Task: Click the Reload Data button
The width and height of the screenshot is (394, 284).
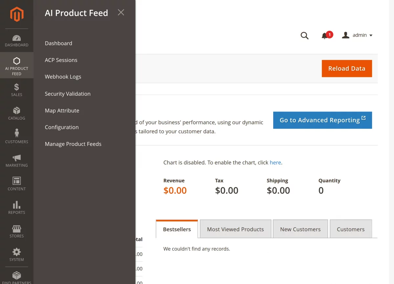Action: 347,69
